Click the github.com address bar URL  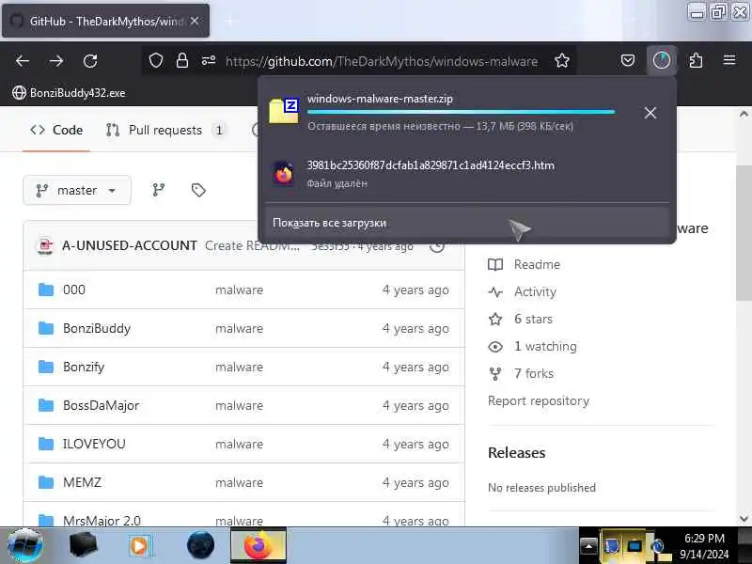(x=382, y=61)
